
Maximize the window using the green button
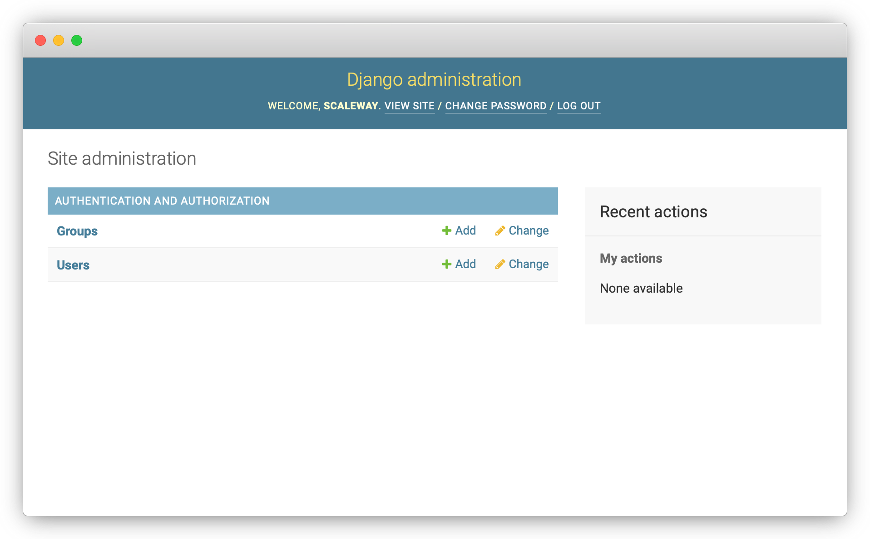77,40
